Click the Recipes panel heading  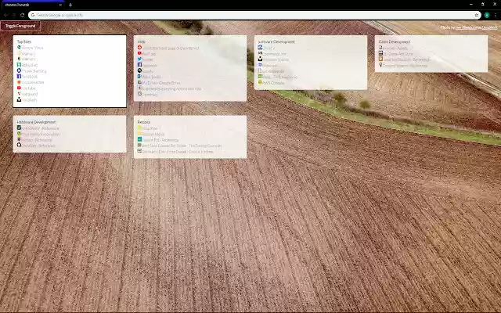144,122
